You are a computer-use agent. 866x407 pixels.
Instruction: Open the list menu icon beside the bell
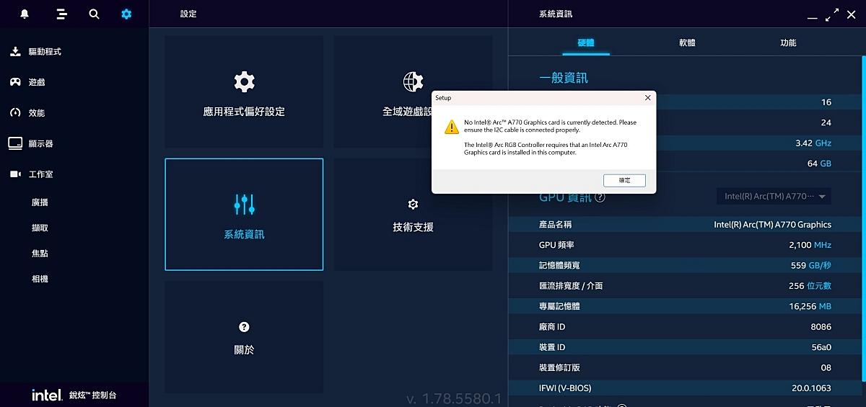click(x=61, y=14)
